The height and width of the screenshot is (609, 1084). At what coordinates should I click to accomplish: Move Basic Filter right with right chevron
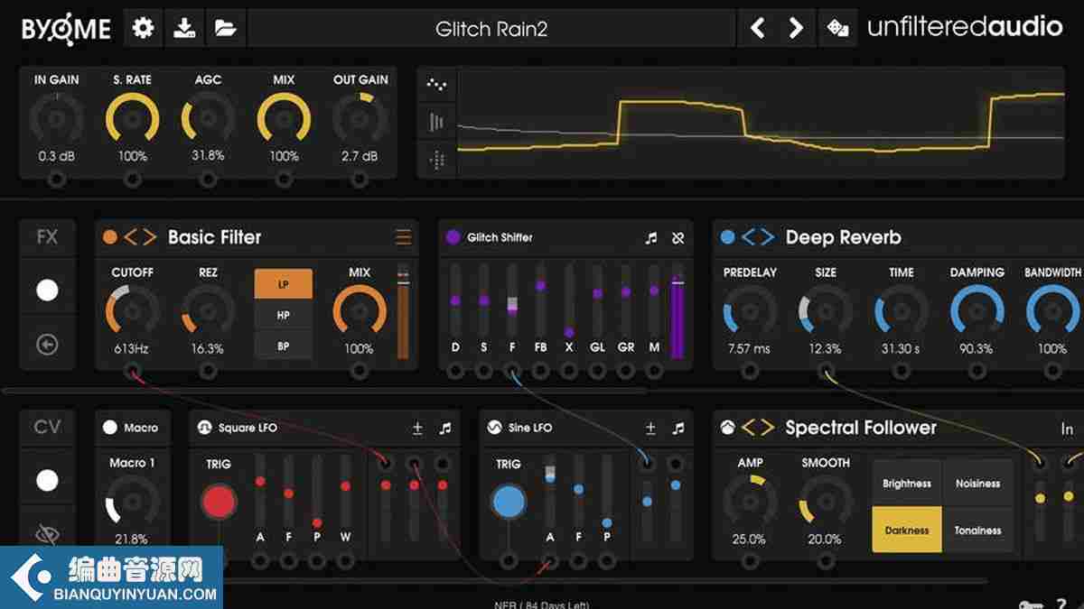coord(151,237)
